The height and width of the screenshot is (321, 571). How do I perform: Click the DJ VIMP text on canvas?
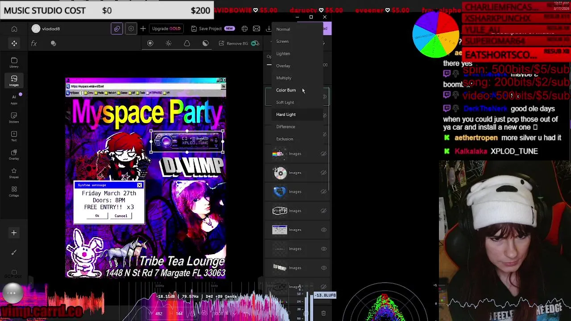point(191,167)
